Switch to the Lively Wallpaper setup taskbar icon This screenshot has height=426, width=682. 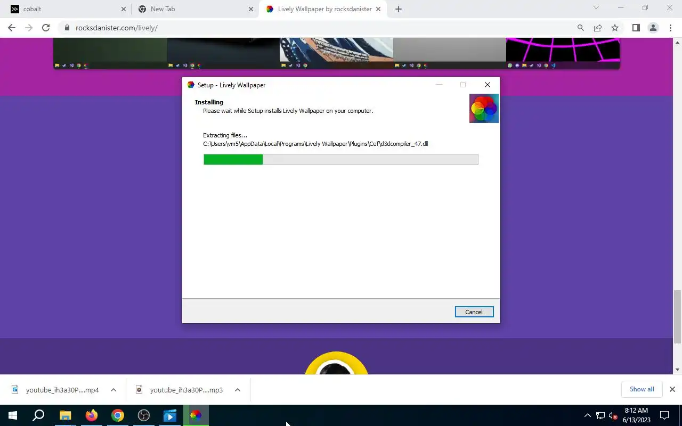point(196,415)
